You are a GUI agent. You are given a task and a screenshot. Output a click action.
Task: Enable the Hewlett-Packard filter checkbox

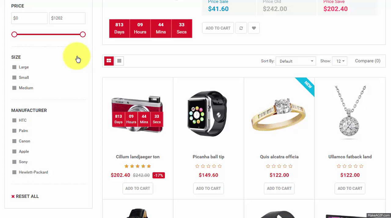(x=14, y=172)
